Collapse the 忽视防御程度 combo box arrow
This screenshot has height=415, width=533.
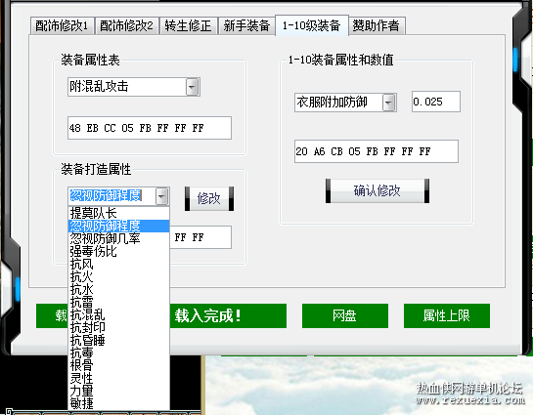tap(161, 196)
